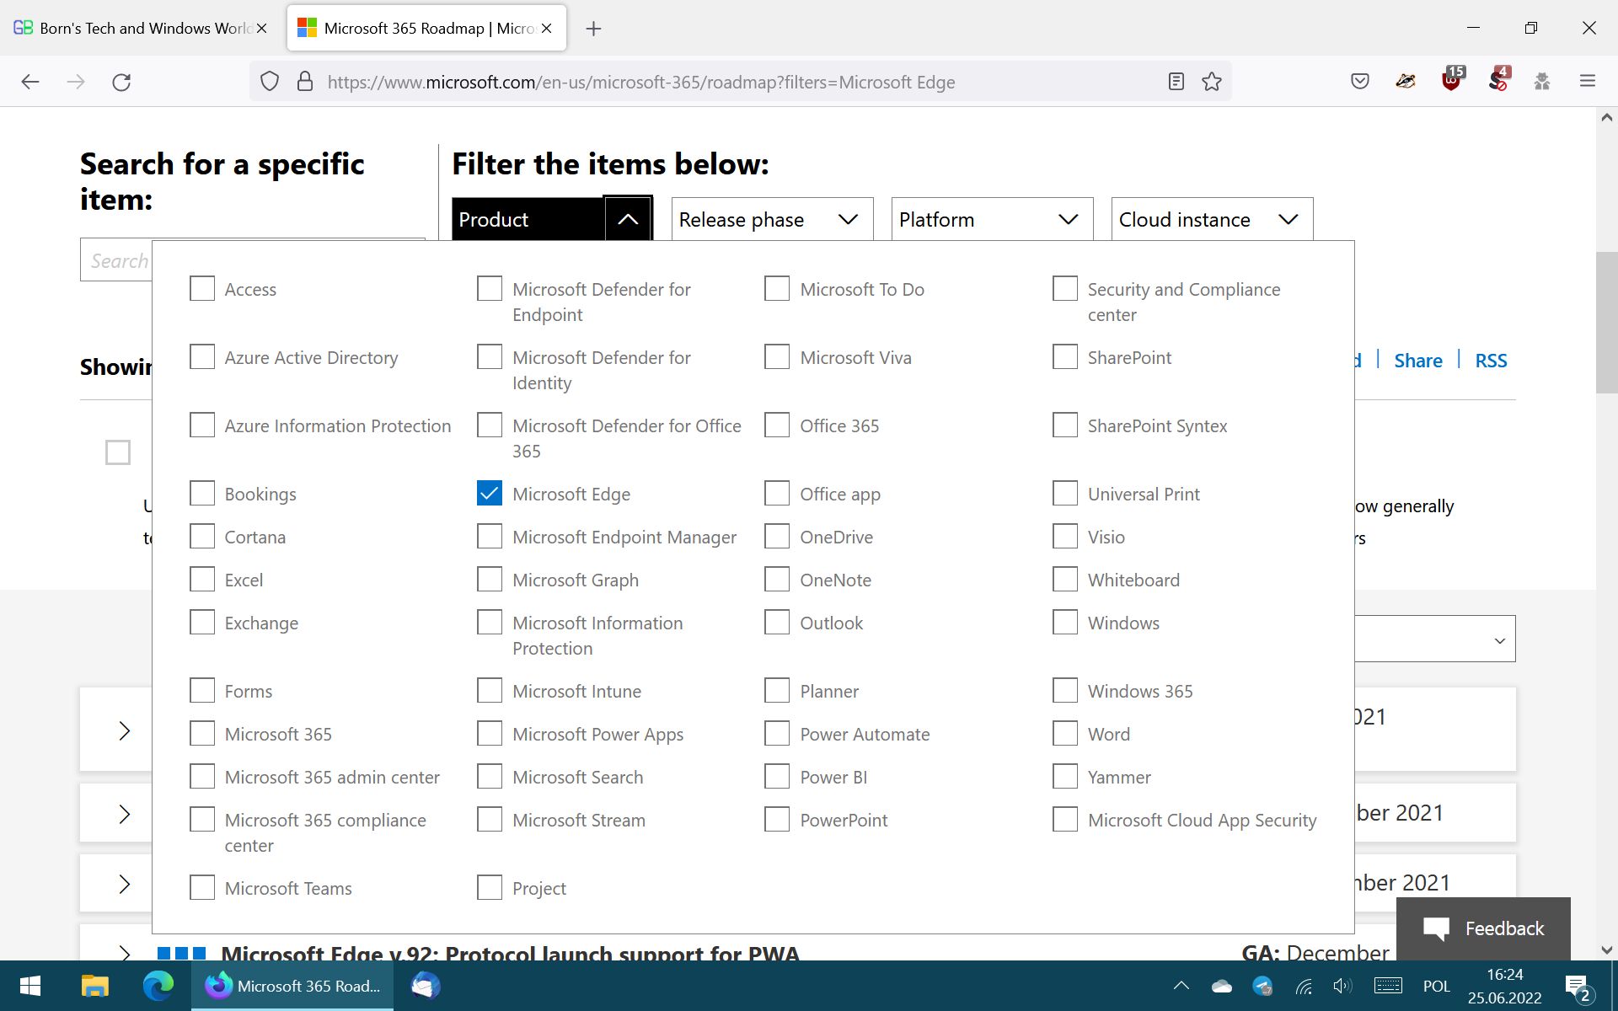Open the RSS feed link
Screen dimensions: 1618x1011
pyautogui.click(x=1491, y=361)
